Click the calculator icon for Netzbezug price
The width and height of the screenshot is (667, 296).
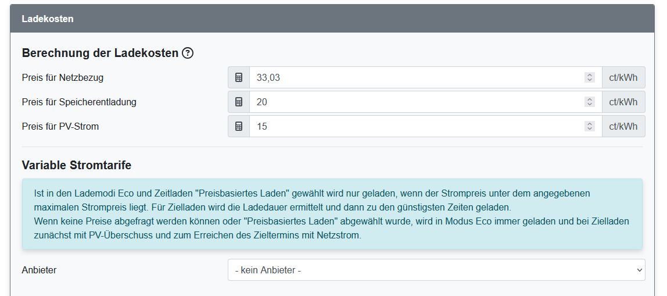pos(238,77)
